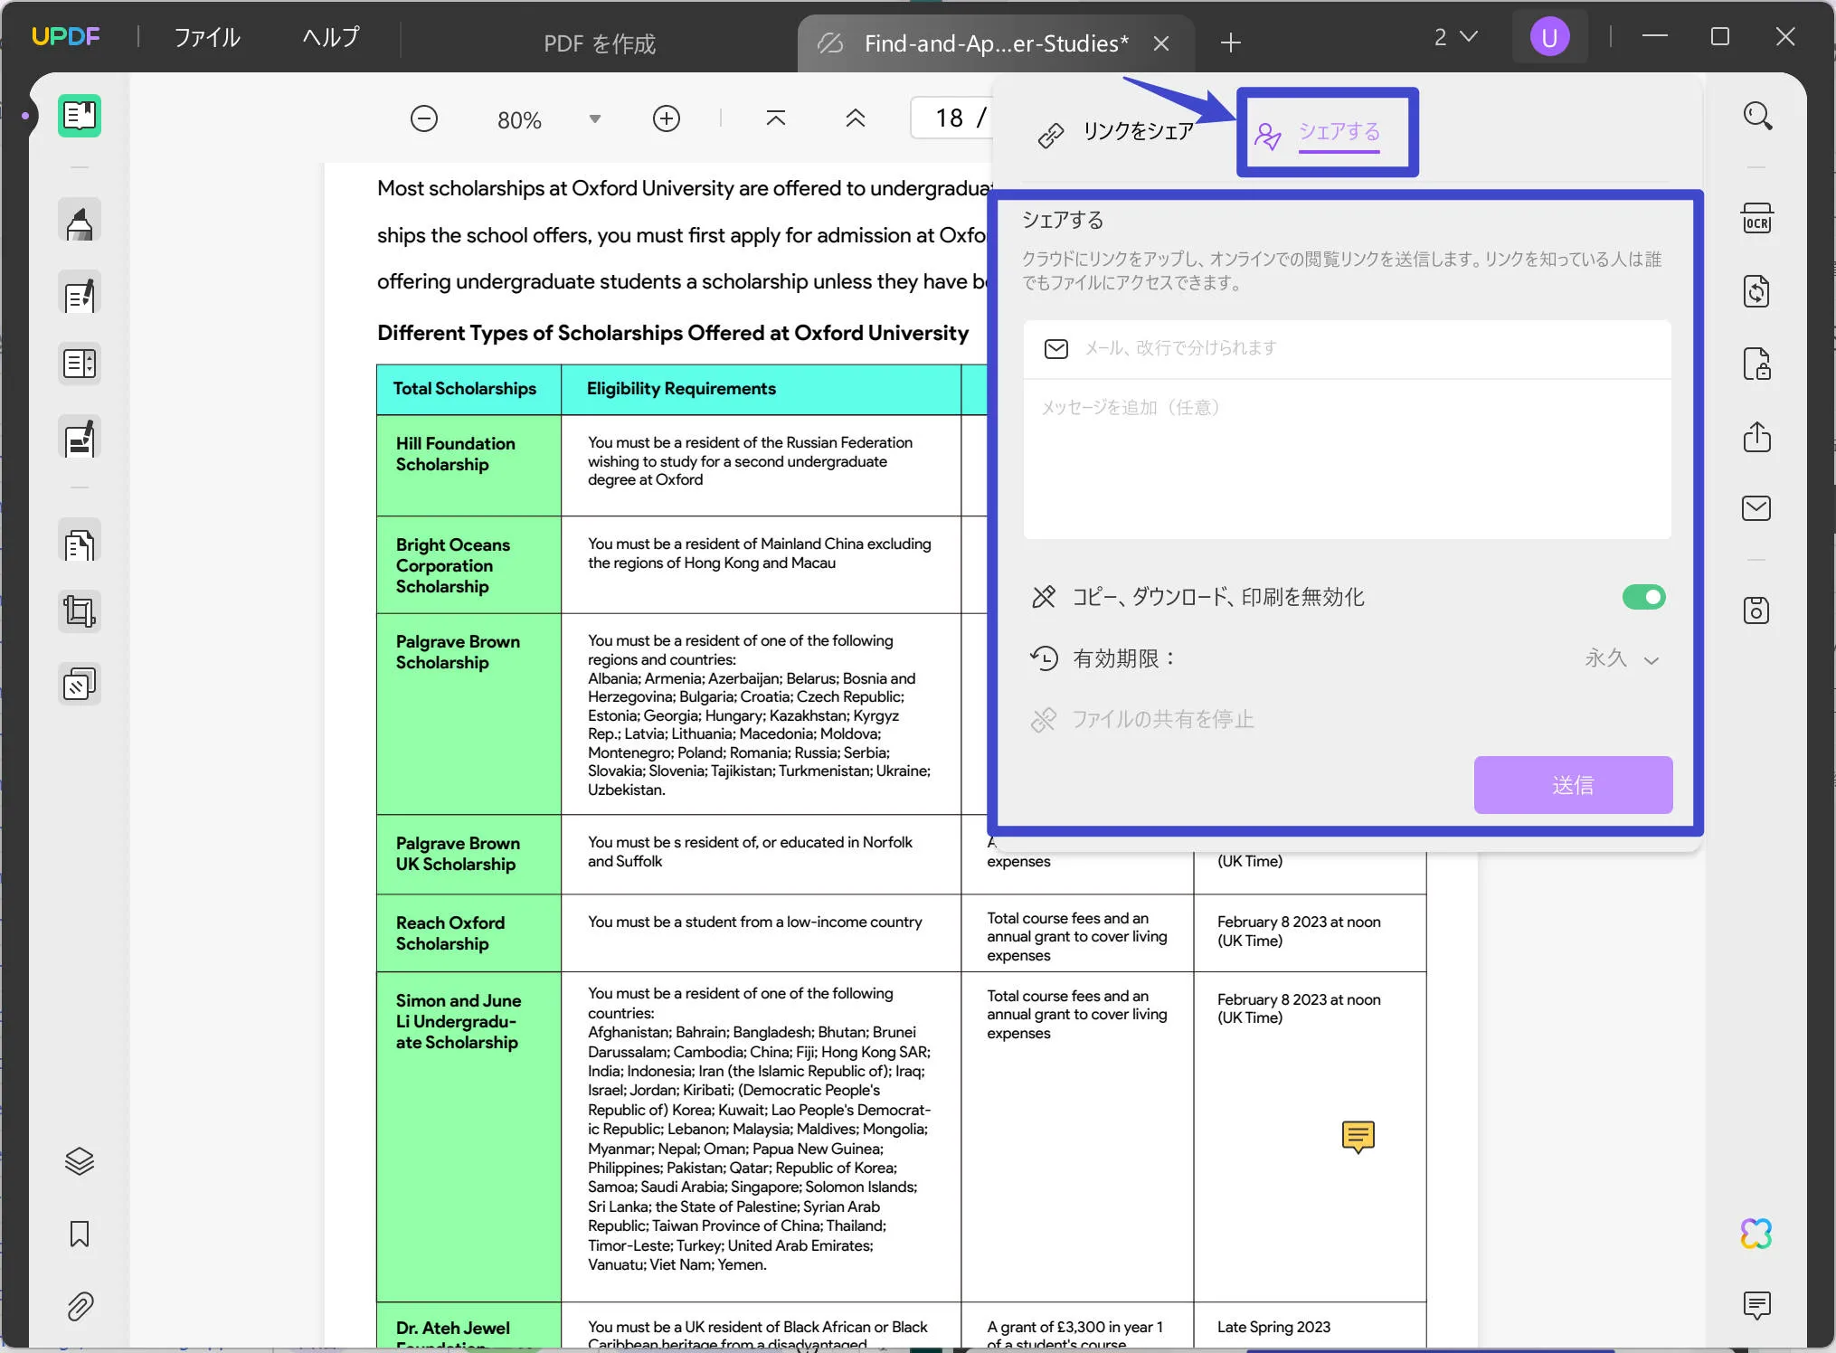The image size is (1836, 1353).
Task: Open the Comments list panel
Action: [1757, 1305]
